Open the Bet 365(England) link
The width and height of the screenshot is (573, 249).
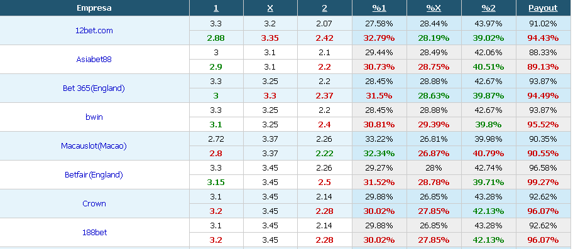(x=94, y=88)
